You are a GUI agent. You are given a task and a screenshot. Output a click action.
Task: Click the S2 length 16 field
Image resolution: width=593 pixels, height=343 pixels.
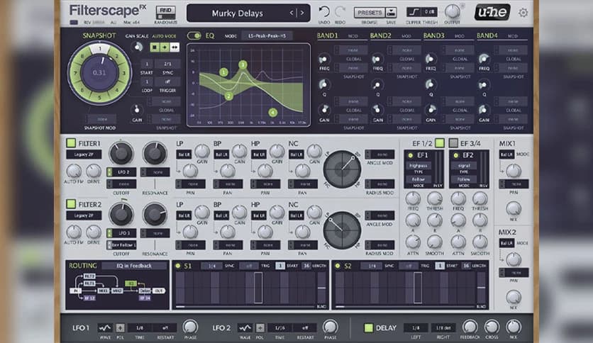tap(466, 266)
